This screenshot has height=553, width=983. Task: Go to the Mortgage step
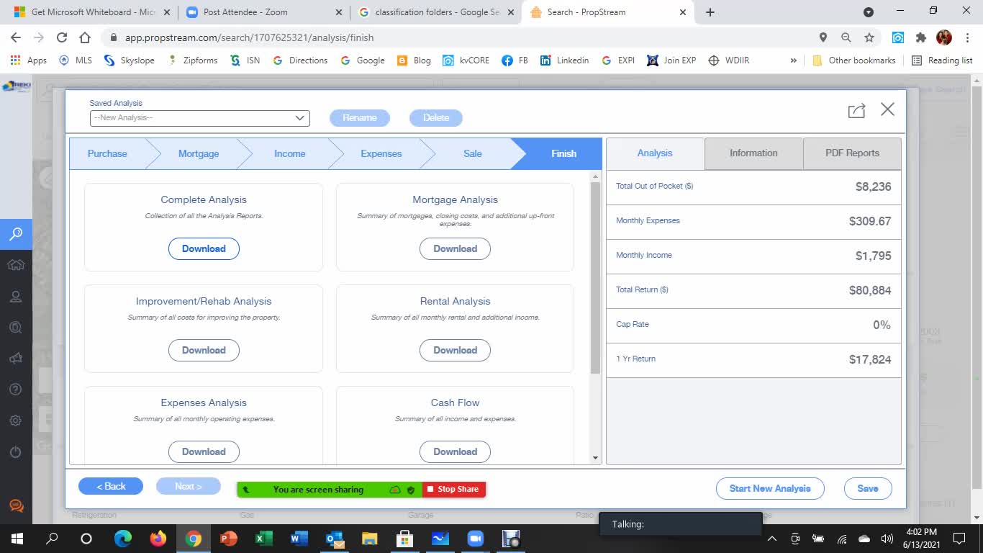pyautogui.click(x=199, y=153)
